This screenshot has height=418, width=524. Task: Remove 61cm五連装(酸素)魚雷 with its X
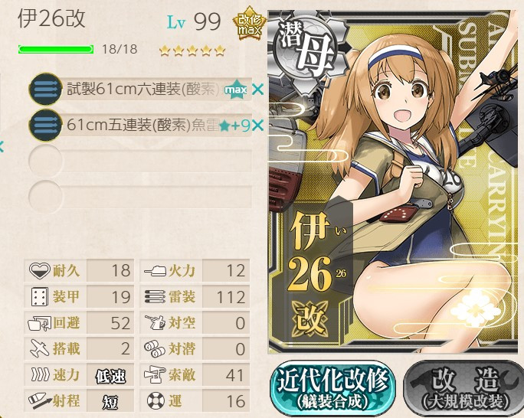coord(257,126)
